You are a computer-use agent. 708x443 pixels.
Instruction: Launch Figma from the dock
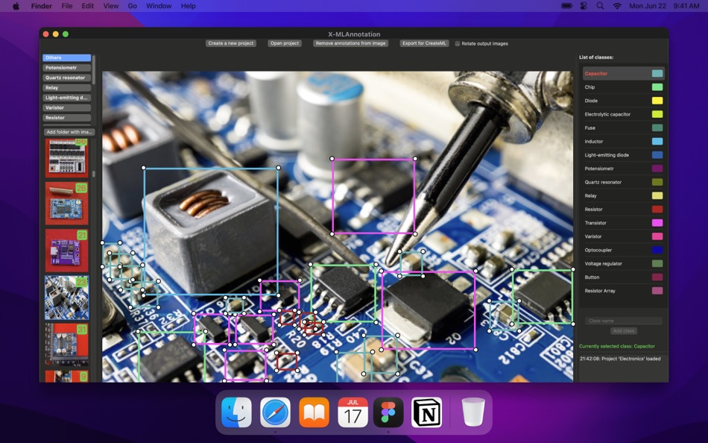(x=388, y=412)
